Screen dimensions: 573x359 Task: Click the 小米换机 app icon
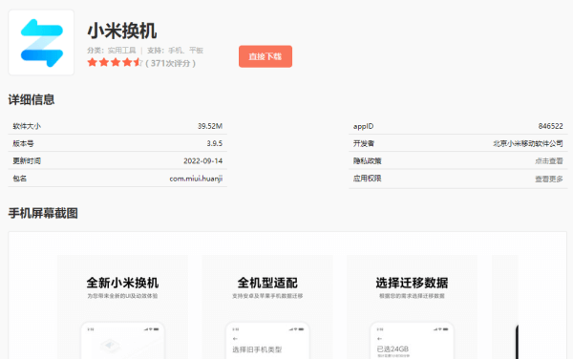[41, 42]
